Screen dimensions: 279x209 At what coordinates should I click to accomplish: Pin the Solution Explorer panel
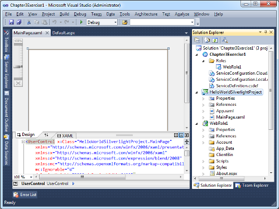coord(266,32)
